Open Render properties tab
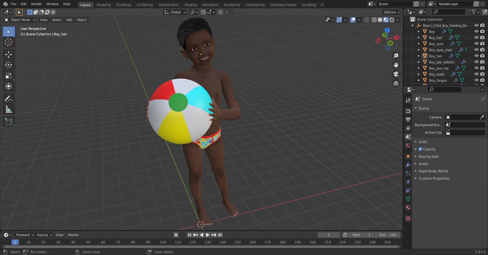488x255 pixels. pos(408,111)
